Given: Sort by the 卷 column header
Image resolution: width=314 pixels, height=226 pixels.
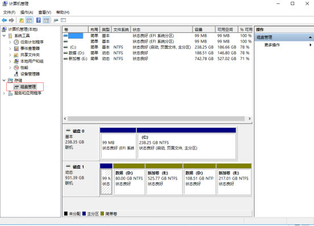Looking at the screenshot, I should [x=76, y=30].
